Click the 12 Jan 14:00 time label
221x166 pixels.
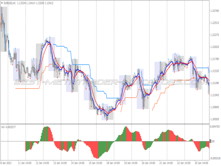42,163
